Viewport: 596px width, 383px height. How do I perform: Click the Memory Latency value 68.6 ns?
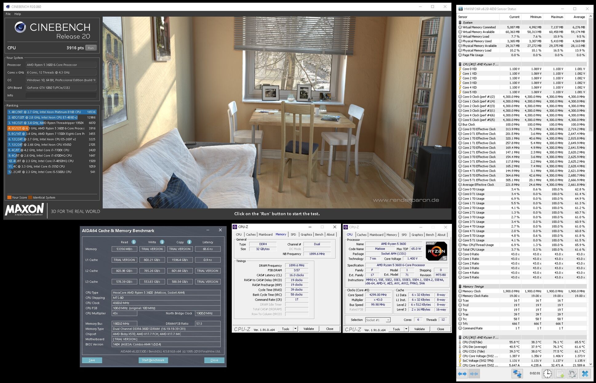point(208,249)
